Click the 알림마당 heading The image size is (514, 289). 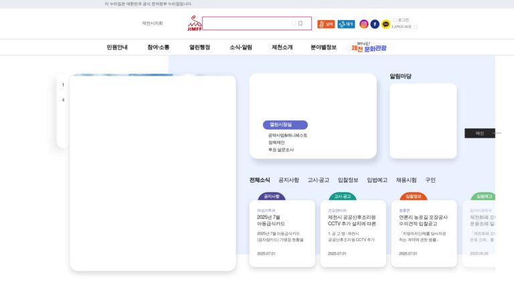click(400, 76)
